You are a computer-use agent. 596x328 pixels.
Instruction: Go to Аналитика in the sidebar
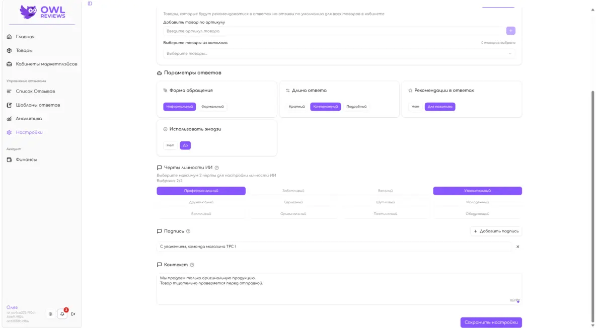pyautogui.click(x=29, y=119)
